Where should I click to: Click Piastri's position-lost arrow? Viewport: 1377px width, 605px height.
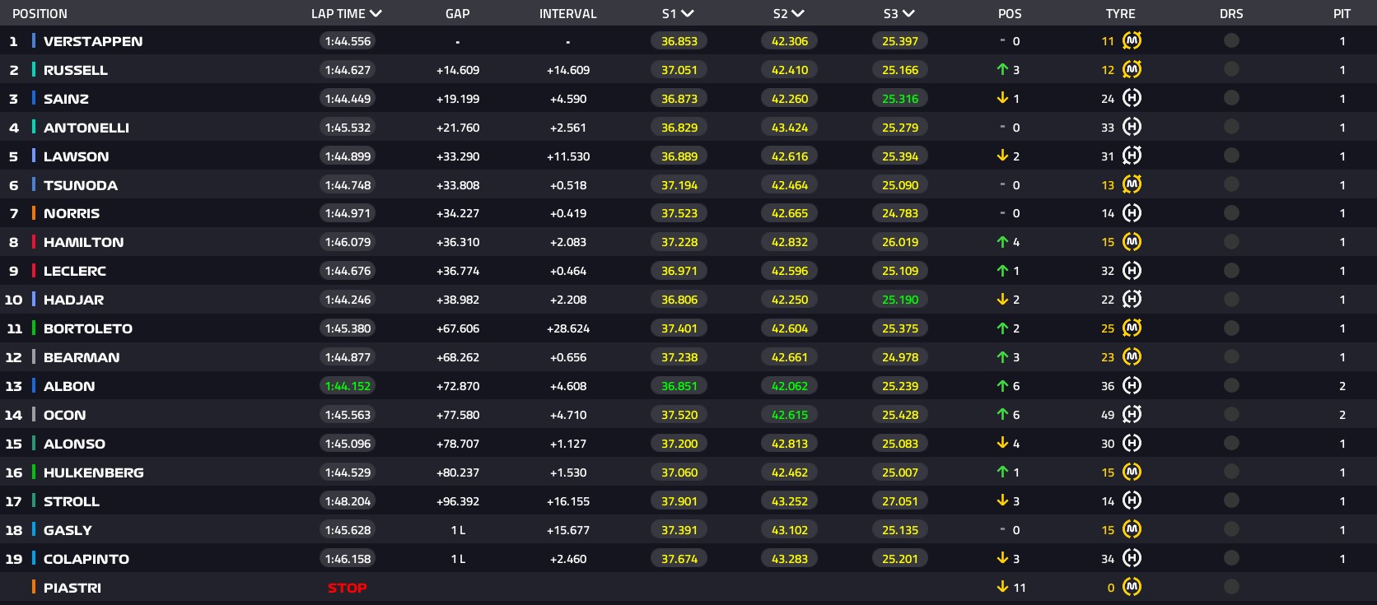coord(1002,588)
